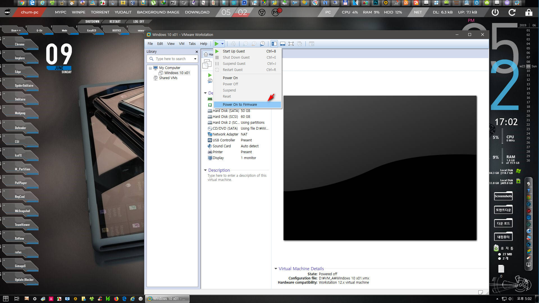Close the Library panel with its X

[x=197, y=52]
